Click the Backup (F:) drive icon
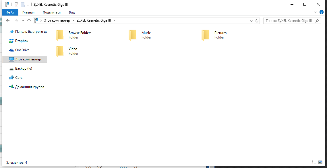 [x=11, y=69]
